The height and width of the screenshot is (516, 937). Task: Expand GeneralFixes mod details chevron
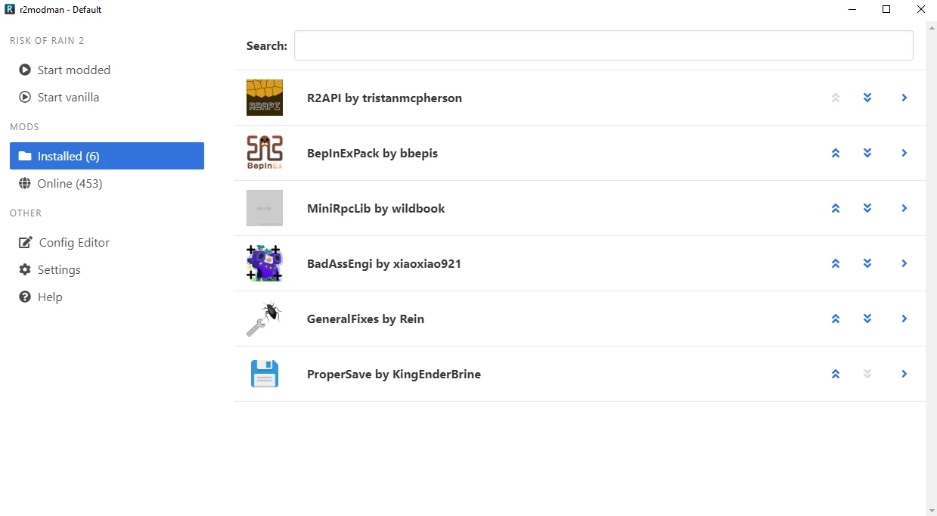click(904, 319)
